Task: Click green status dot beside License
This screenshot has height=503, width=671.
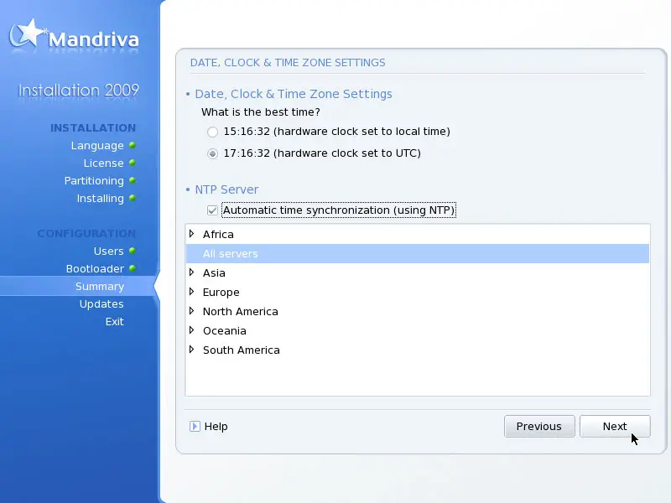Action: (x=133, y=163)
